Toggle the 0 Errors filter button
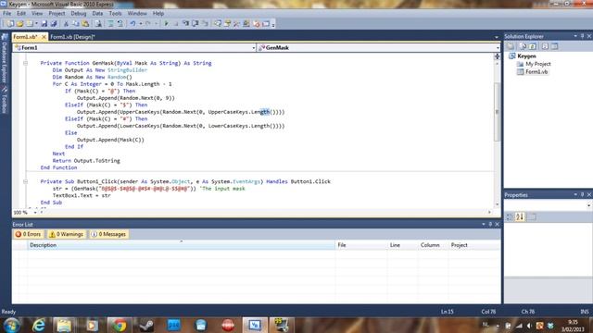 [28, 234]
